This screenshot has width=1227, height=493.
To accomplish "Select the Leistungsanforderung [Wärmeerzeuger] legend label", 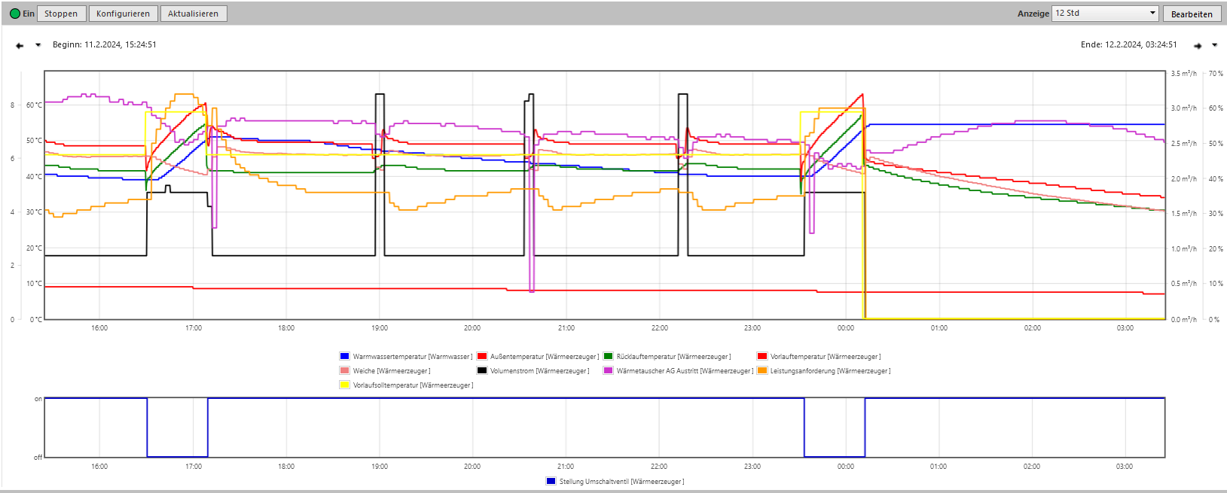I will pyautogui.click(x=830, y=371).
